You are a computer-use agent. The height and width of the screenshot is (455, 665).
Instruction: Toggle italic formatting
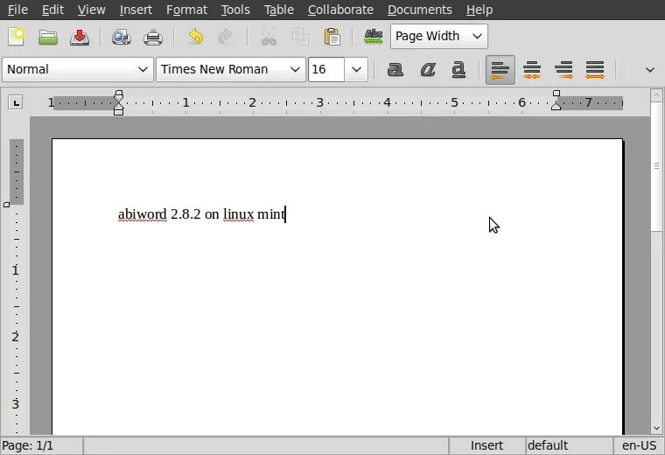click(428, 69)
